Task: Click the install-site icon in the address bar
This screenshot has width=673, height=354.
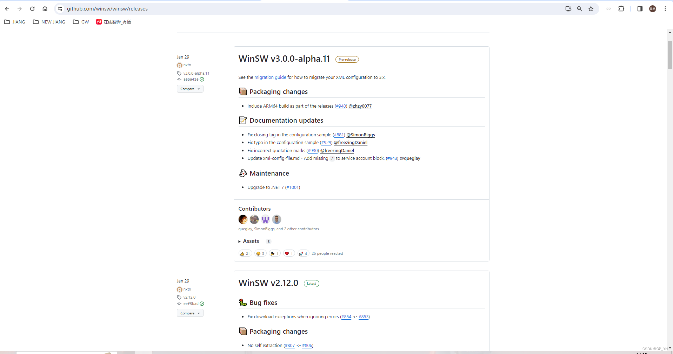Action: pyautogui.click(x=568, y=9)
